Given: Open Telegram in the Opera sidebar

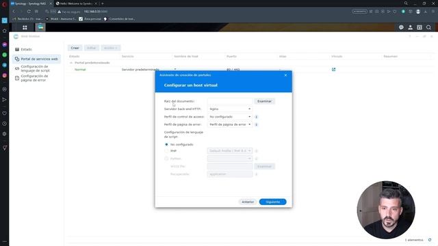Looking at the screenshot, I should tap(5, 65).
